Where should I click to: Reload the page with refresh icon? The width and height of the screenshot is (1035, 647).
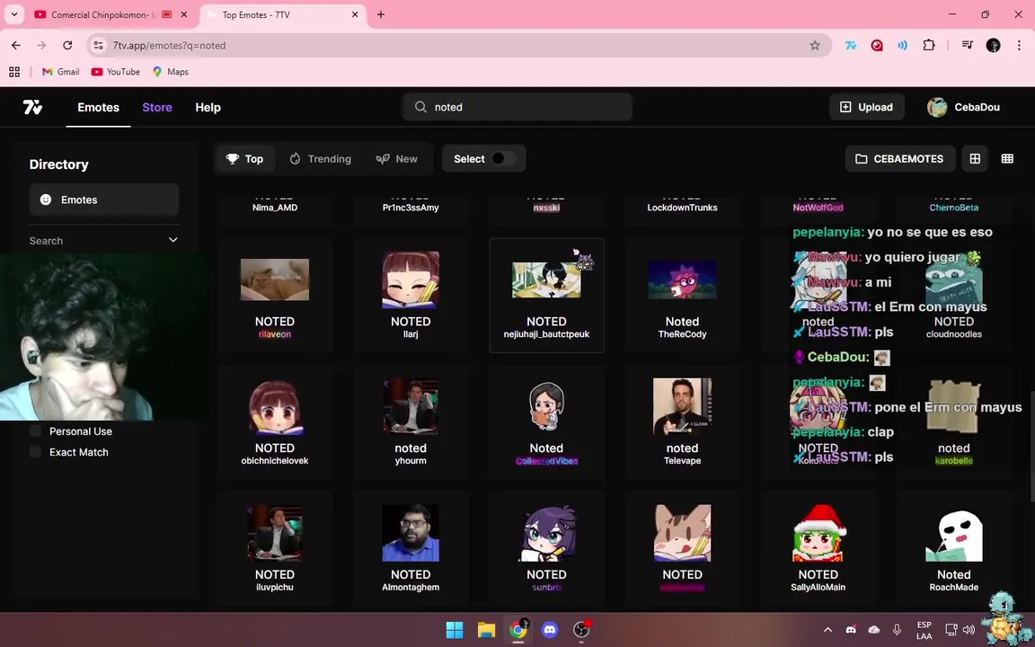[x=67, y=45]
